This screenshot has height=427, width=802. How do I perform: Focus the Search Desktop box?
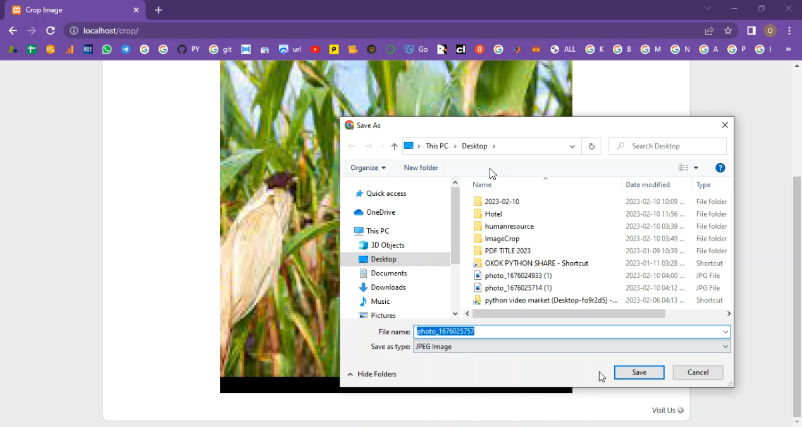pyautogui.click(x=667, y=146)
